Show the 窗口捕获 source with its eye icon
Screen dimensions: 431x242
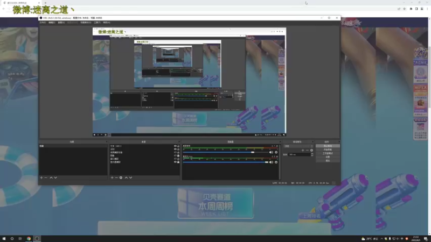pos(175,159)
